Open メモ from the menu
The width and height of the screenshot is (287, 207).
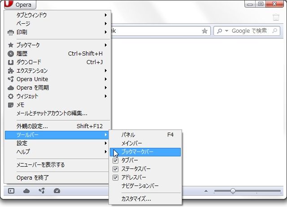click(58, 105)
